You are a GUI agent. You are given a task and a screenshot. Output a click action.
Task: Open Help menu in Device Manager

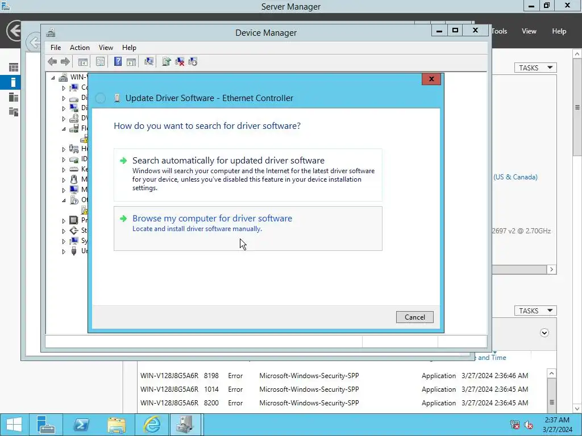point(129,48)
